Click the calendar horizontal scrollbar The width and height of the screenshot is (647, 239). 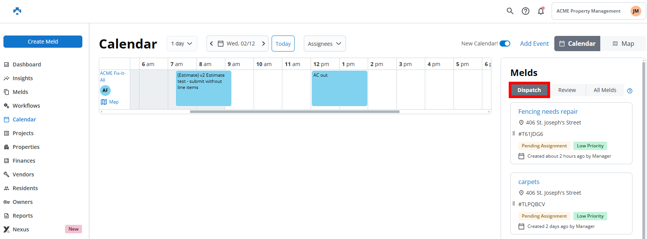pyautogui.click(x=295, y=112)
